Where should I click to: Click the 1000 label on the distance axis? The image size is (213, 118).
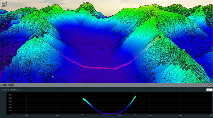[119, 116]
